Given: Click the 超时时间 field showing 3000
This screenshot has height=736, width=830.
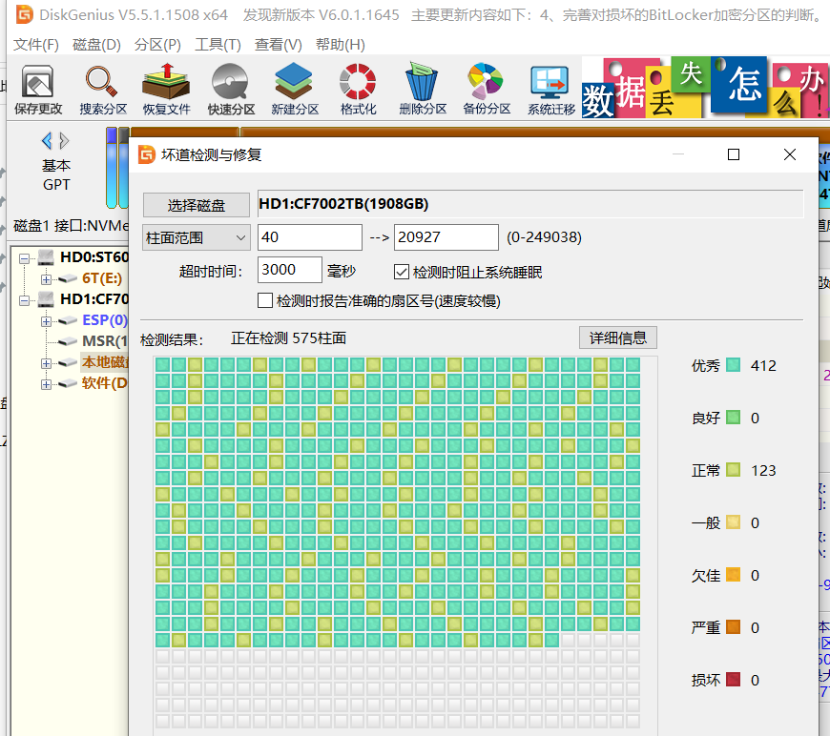Looking at the screenshot, I should coord(290,270).
